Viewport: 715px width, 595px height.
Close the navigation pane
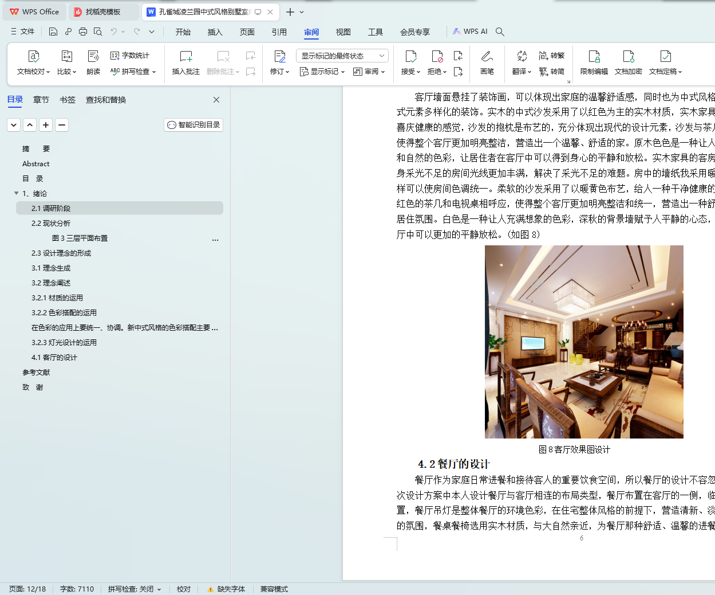point(216,100)
